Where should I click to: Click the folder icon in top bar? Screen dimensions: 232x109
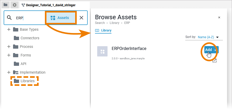click(5, 5)
